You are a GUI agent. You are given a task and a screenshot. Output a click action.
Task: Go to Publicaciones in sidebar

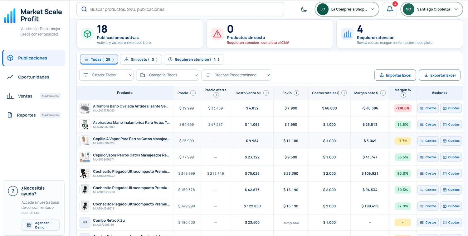[34, 58]
